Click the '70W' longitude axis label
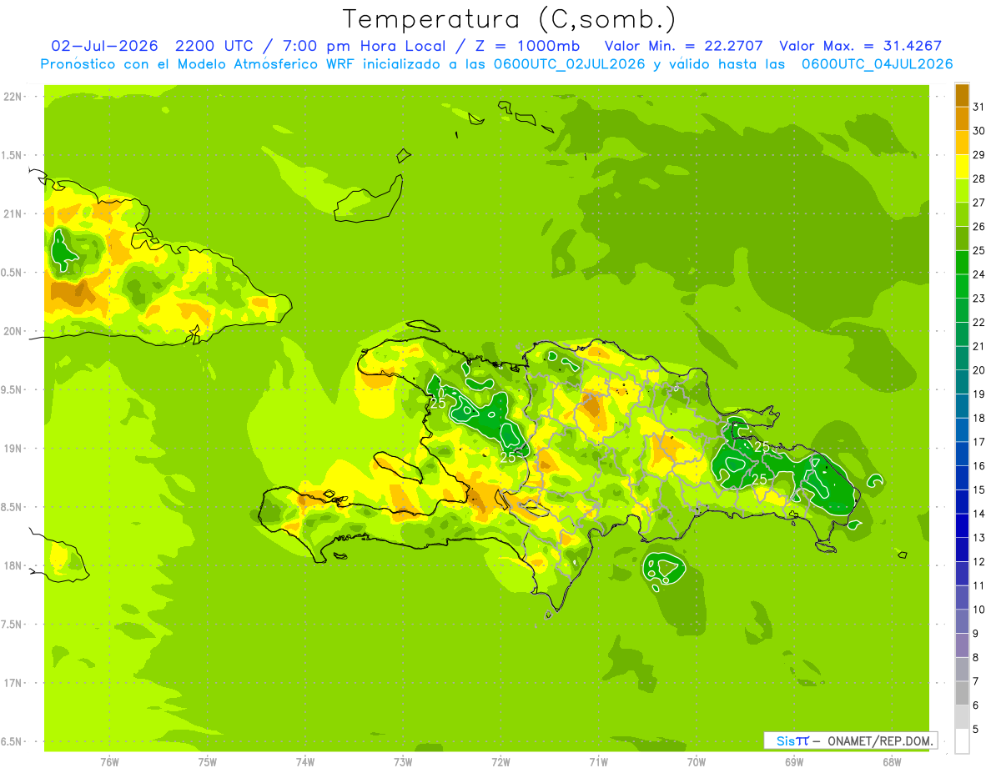 [x=697, y=761]
